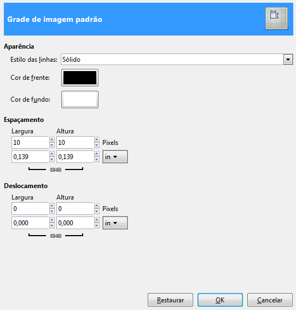Increase Espaçamento Largura inches value

pos(52,154)
